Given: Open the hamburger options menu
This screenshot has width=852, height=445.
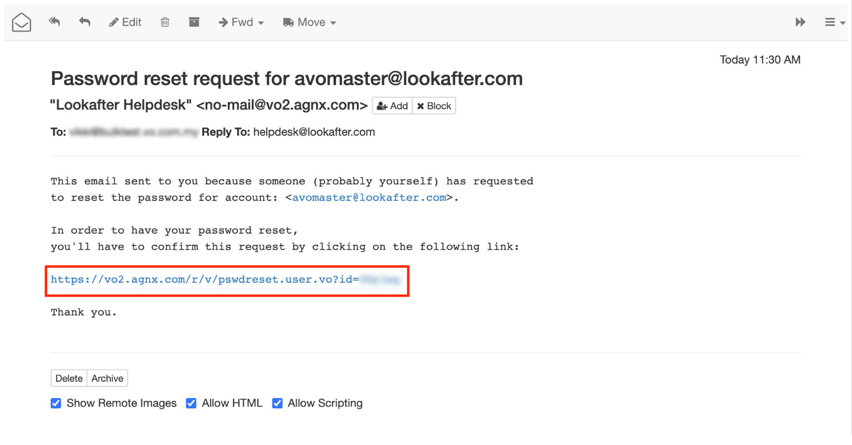Looking at the screenshot, I should click(x=834, y=22).
